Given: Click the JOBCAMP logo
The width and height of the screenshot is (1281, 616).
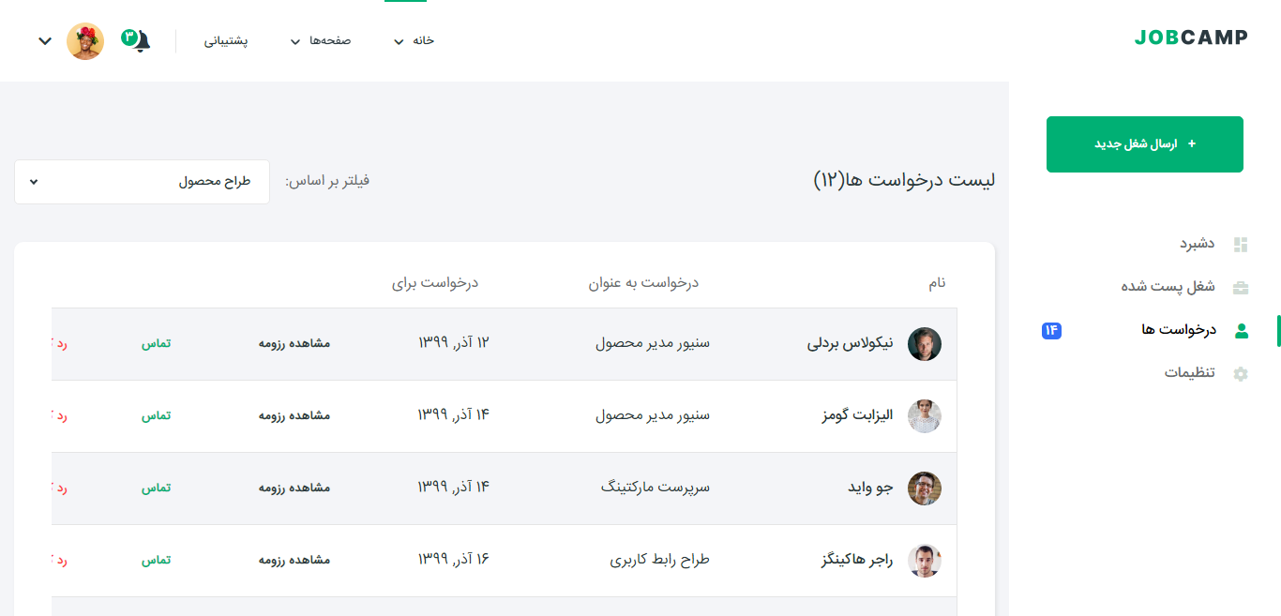Looking at the screenshot, I should pyautogui.click(x=1191, y=38).
